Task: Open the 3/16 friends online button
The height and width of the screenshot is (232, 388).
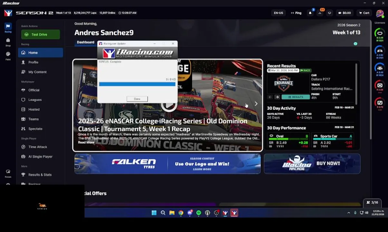Action: [x=372, y=202]
